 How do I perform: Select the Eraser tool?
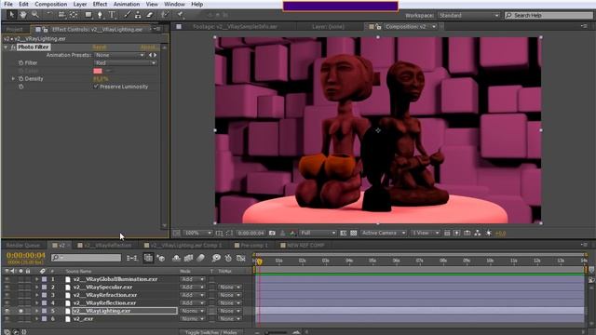click(150, 15)
